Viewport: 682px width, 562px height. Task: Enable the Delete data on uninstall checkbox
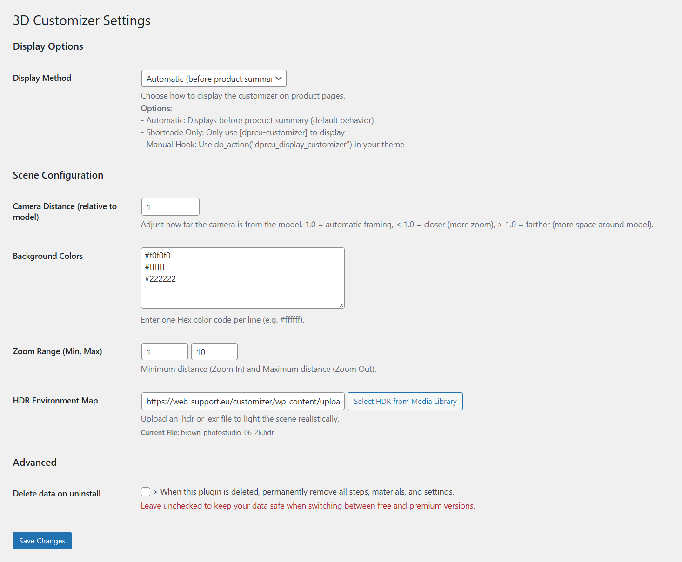[x=145, y=491]
